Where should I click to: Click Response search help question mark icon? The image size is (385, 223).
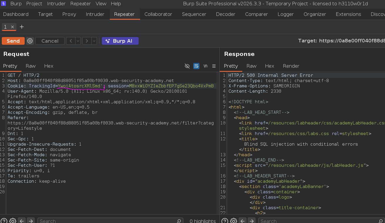[225, 221]
